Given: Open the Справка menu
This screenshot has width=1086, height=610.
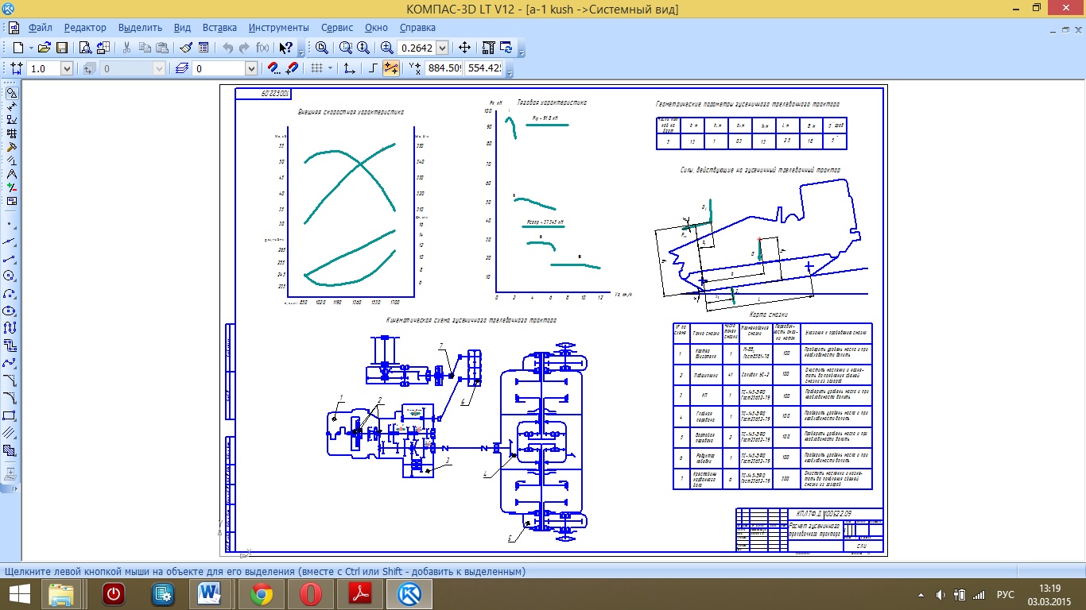Looking at the screenshot, I should tap(417, 27).
